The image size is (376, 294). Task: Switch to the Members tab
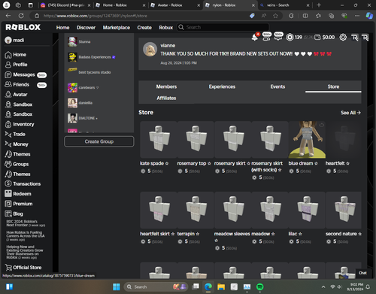pyautogui.click(x=166, y=86)
